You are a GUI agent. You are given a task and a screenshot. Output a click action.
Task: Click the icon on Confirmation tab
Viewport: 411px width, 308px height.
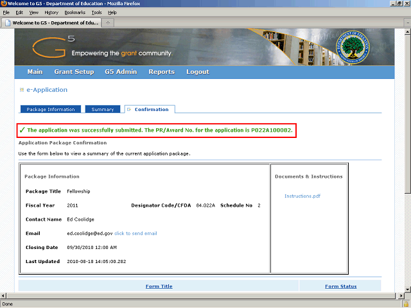tap(129, 110)
